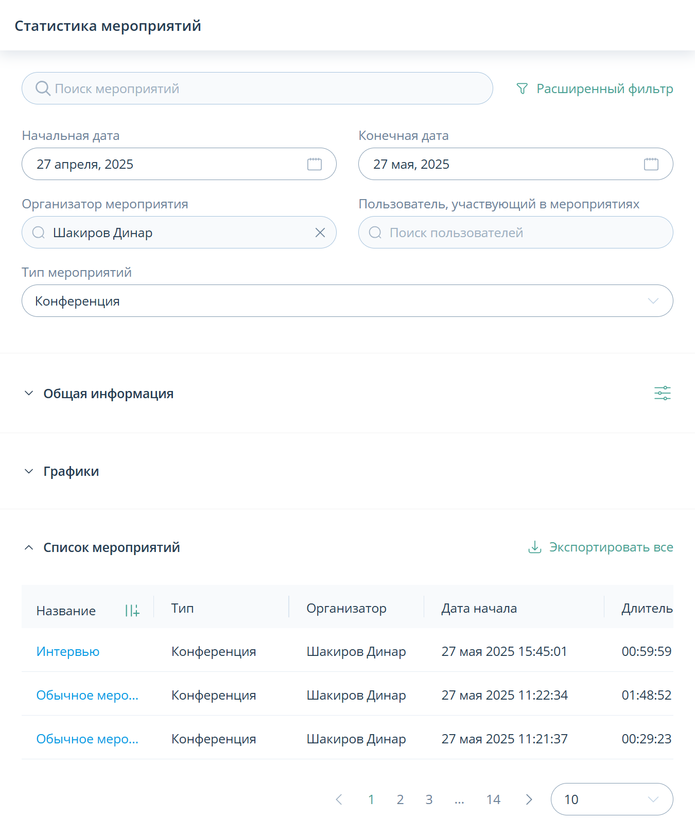Click the export download icon
The width and height of the screenshot is (695, 837).
pos(535,547)
